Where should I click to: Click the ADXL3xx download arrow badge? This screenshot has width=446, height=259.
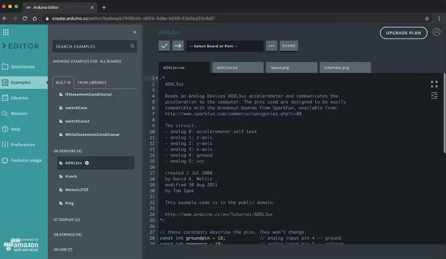(x=87, y=163)
